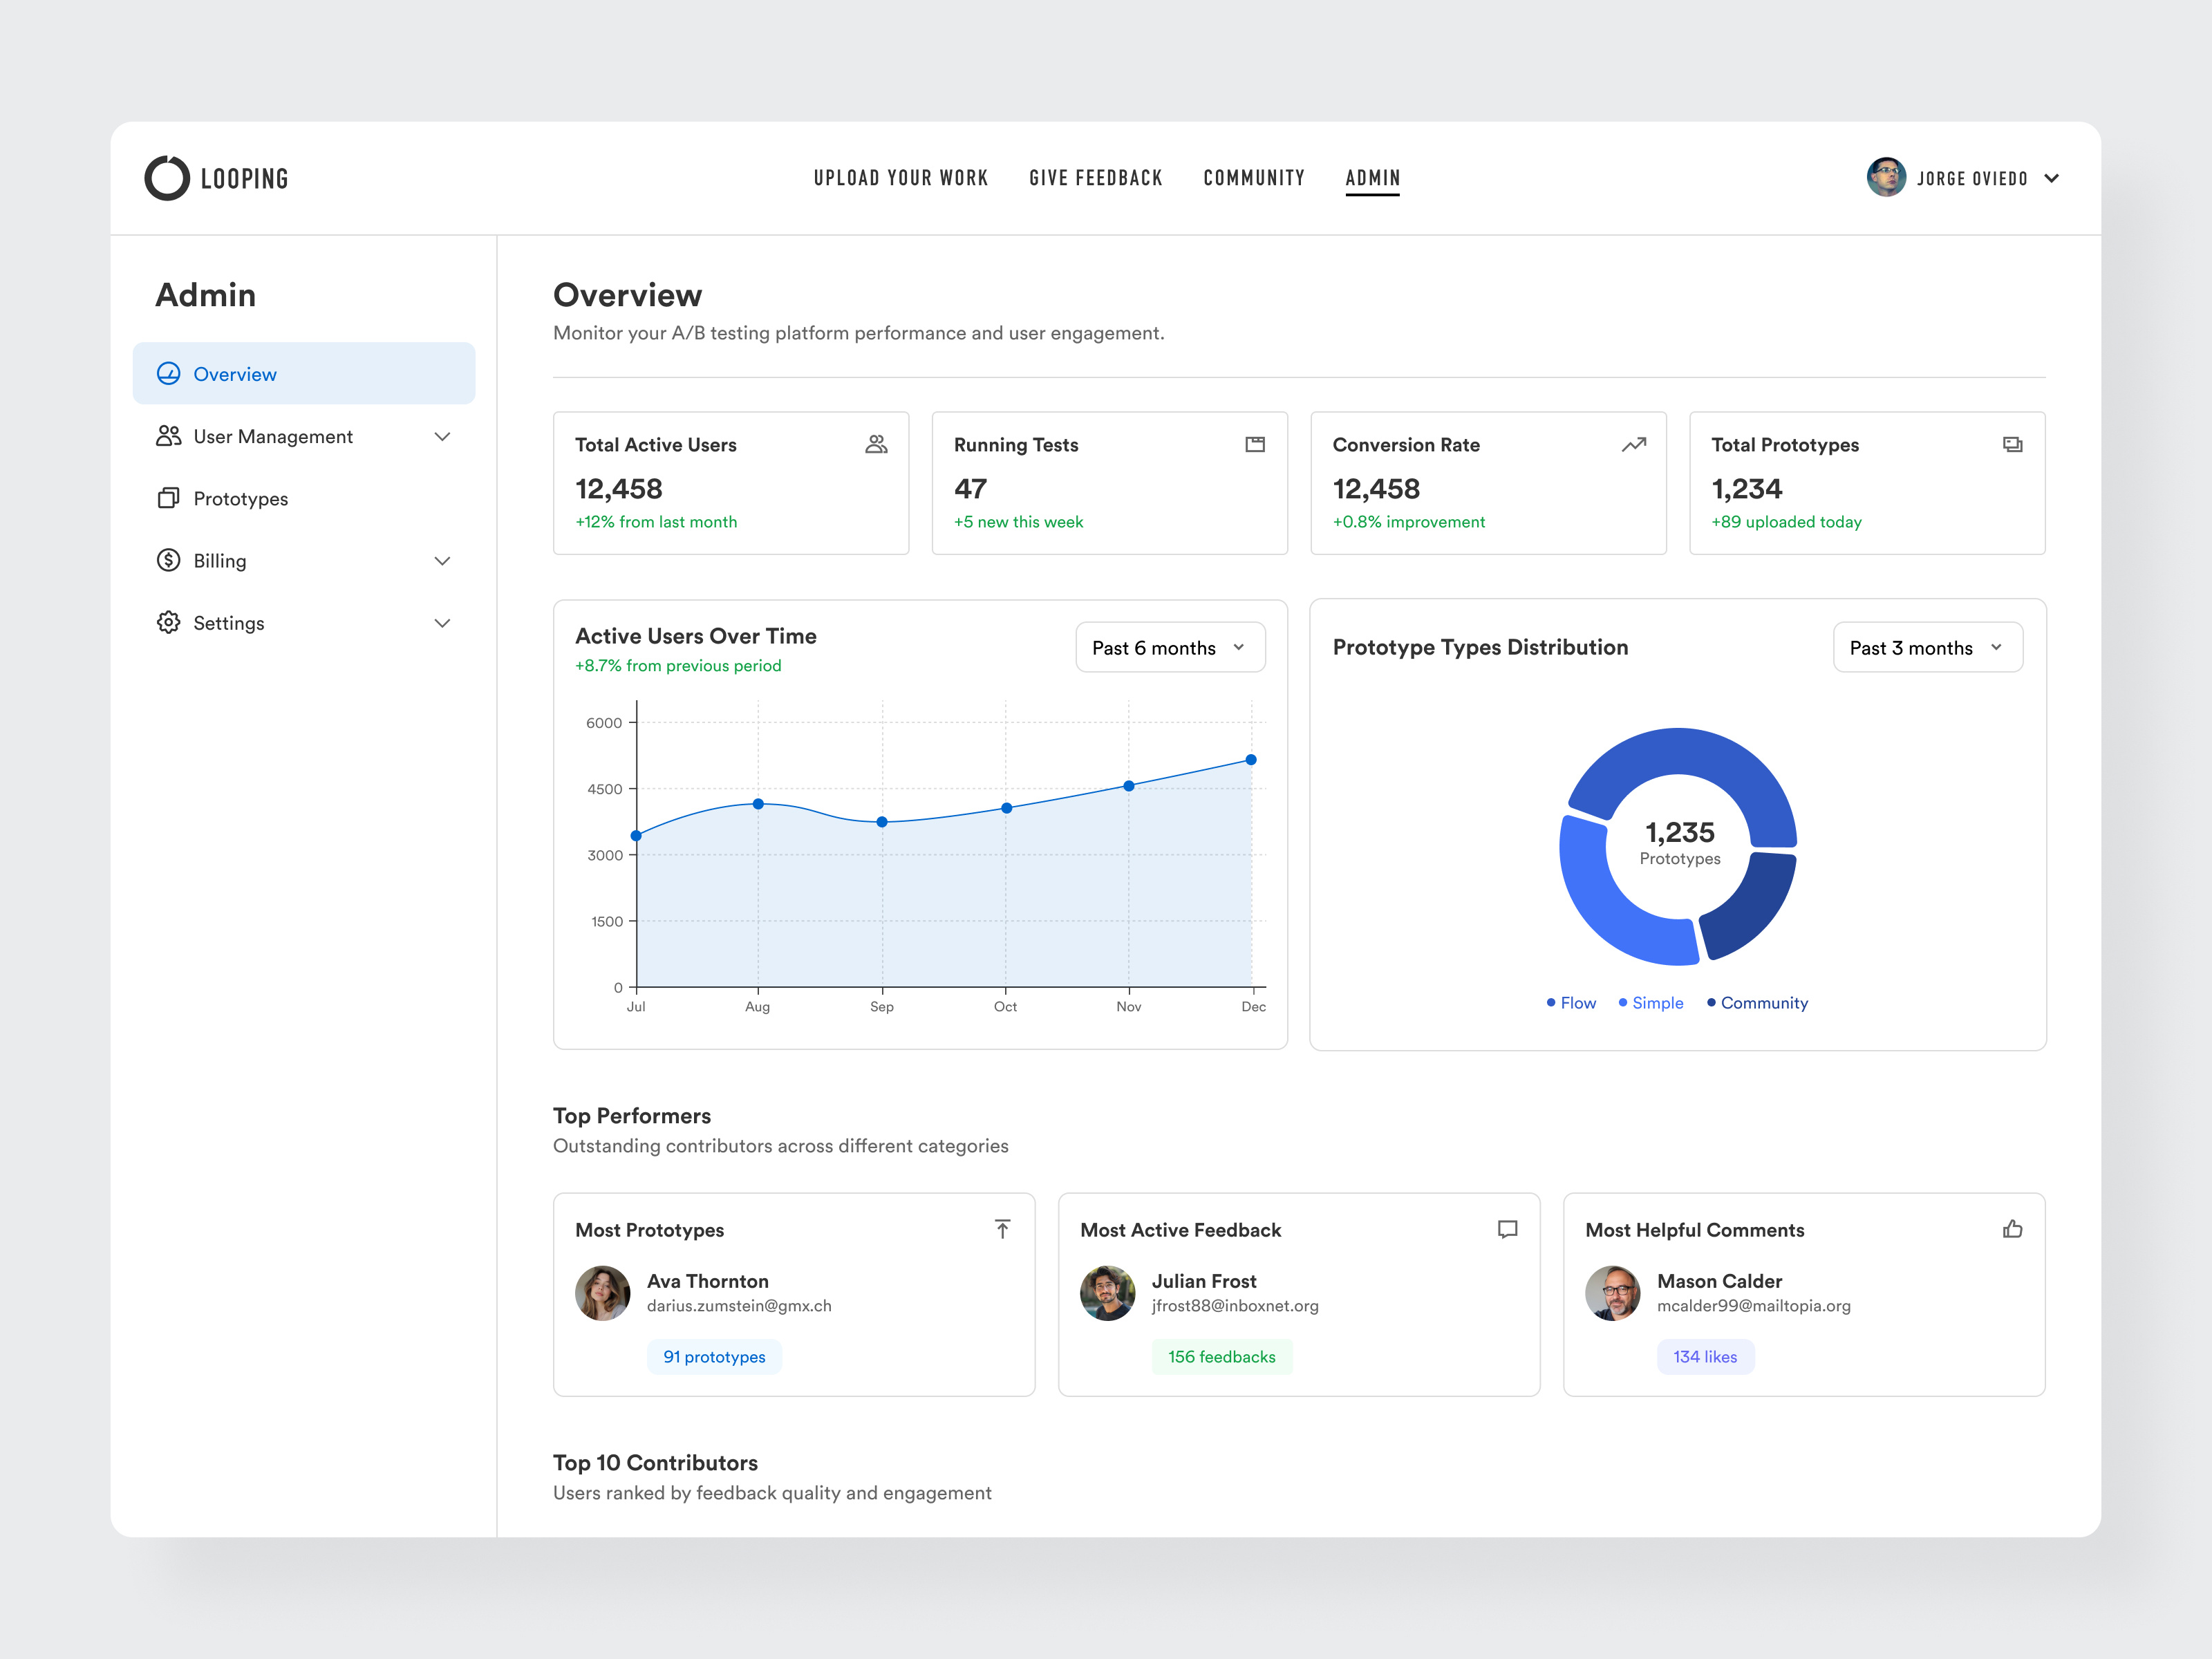Open the Community page from top navigation

(x=1254, y=177)
